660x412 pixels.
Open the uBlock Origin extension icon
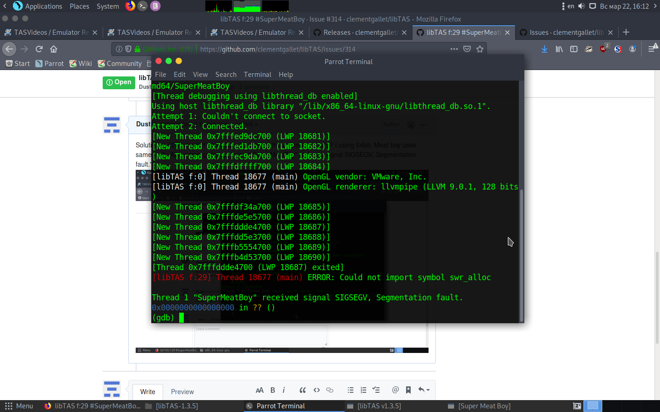tap(604, 49)
